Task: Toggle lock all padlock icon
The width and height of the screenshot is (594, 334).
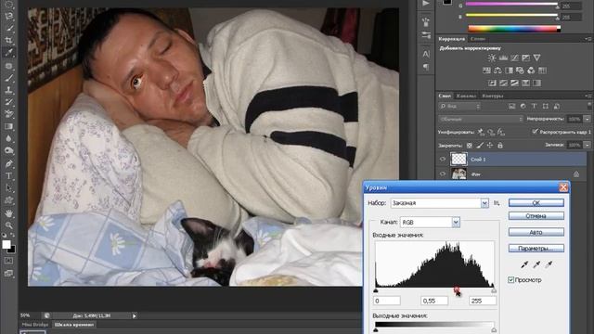Action: tap(500, 146)
